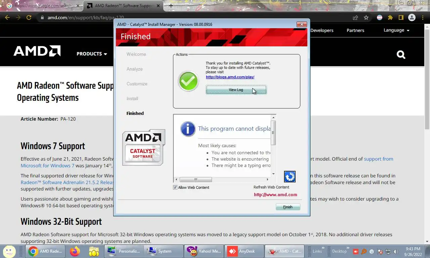Click the Finish button

pyautogui.click(x=288, y=207)
